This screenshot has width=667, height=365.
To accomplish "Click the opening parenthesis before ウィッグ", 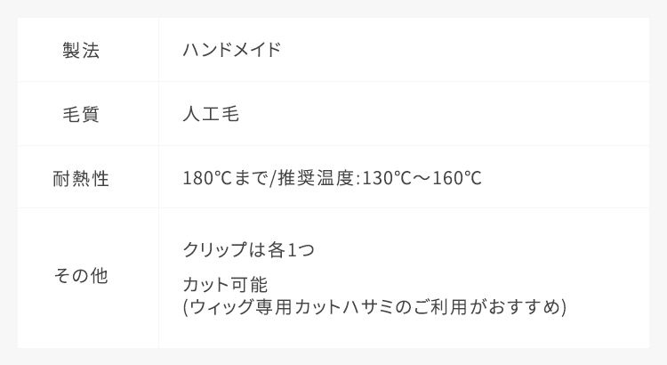I will (185, 308).
